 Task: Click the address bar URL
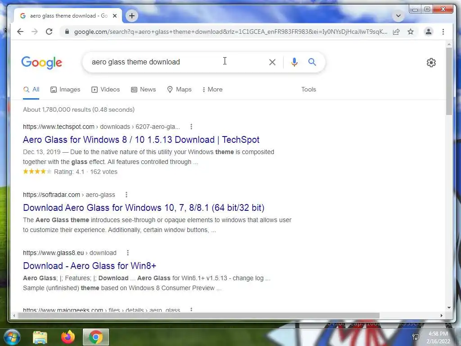pyautogui.click(x=230, y=32)
